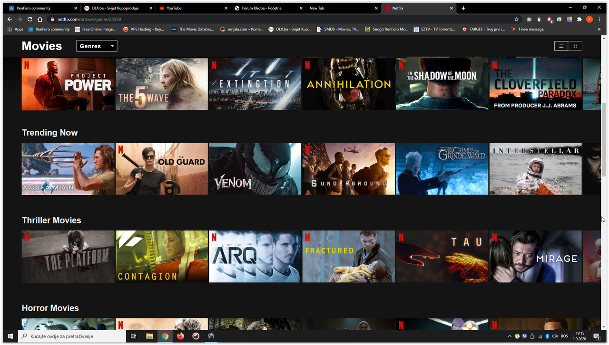This screenshot has height=345, width=609.
Task: Open the 1 new message bookmark
Action: pyautogui.click(x=527, y=29)
